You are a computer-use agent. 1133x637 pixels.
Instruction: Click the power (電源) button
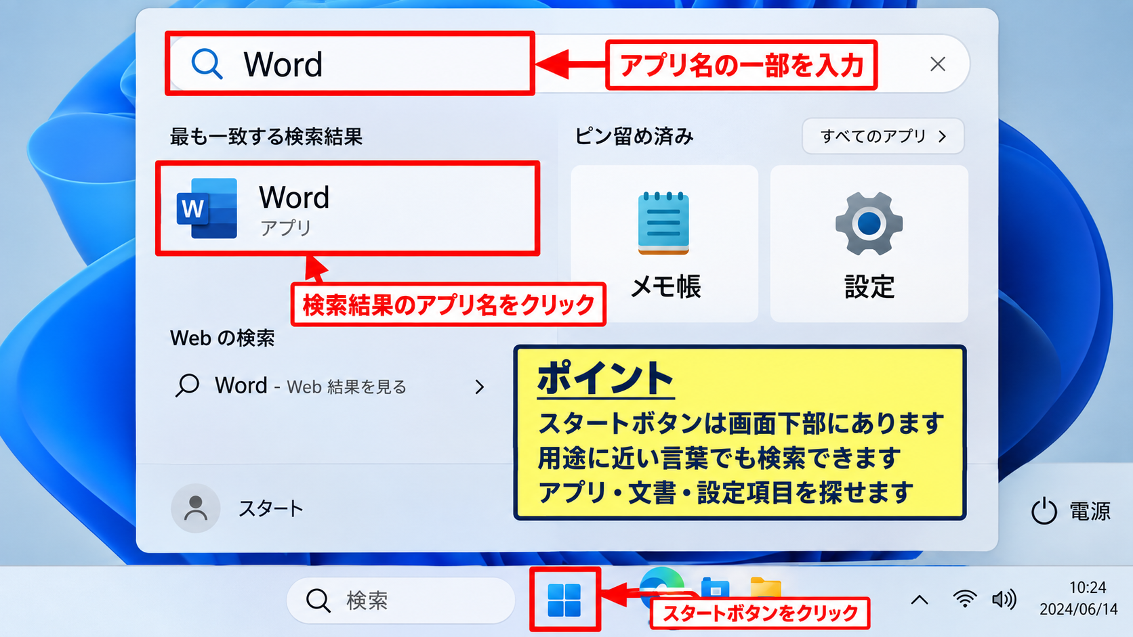pyautogui.click(x=1071, y=511)
